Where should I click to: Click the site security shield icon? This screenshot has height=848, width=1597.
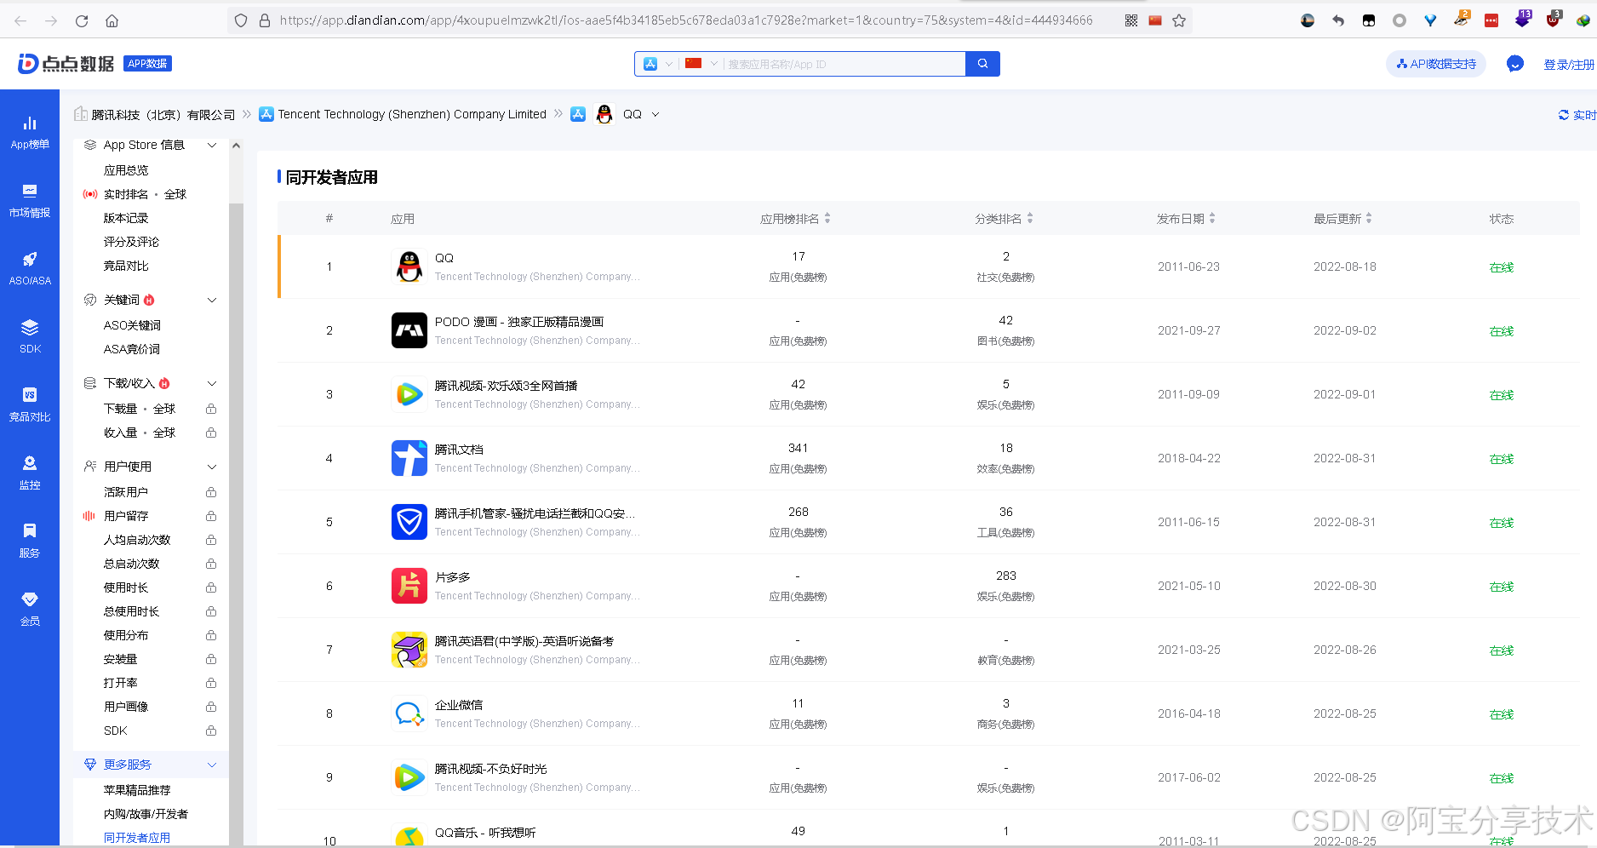[241, 20]
